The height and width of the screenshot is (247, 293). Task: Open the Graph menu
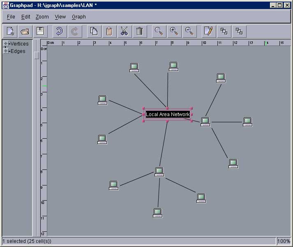click(x=78, y=17)
